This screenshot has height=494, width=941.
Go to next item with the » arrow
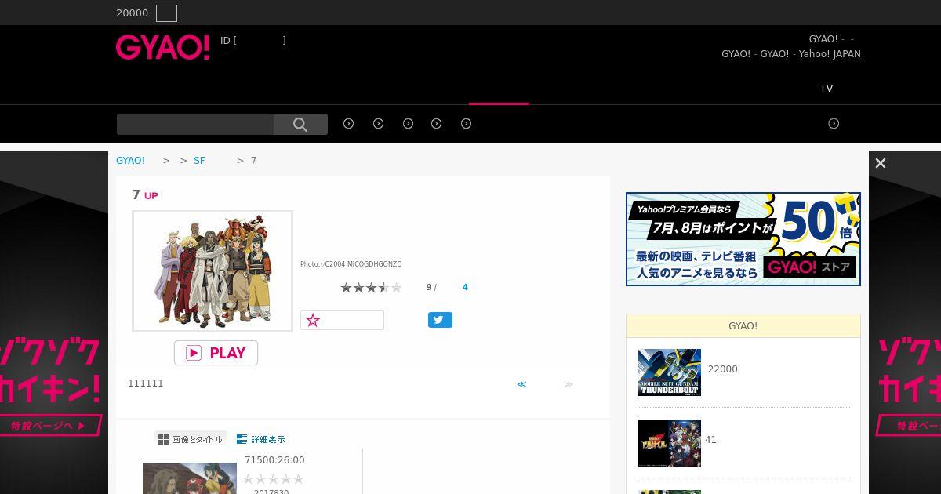(x=569, y=384)
